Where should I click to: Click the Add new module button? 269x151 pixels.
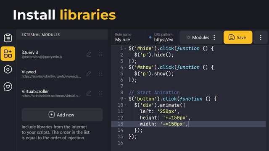(62, 115)
